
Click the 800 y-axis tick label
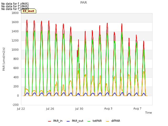[16, 59]
